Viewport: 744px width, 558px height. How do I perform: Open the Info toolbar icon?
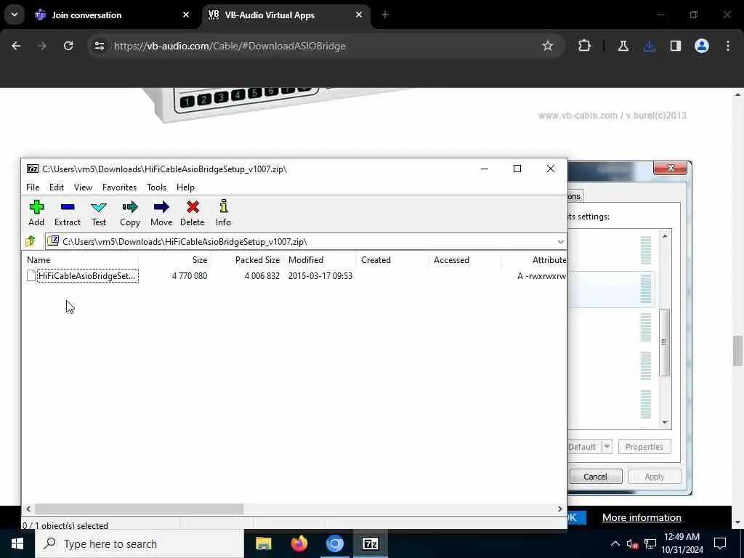coord(223,213)
